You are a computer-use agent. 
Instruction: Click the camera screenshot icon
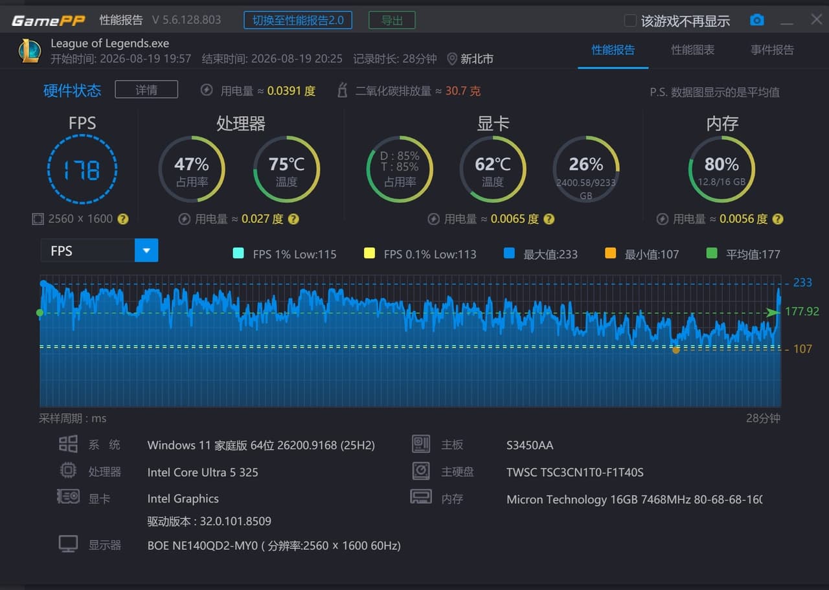(756, 20)
